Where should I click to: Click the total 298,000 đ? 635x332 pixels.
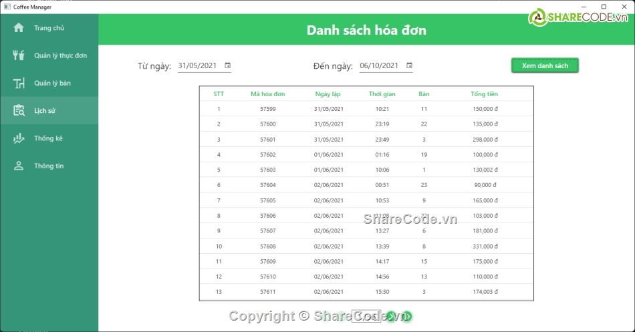point(485,139)
